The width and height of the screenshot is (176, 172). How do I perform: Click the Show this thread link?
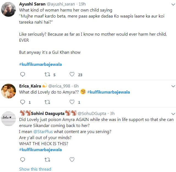35,169
